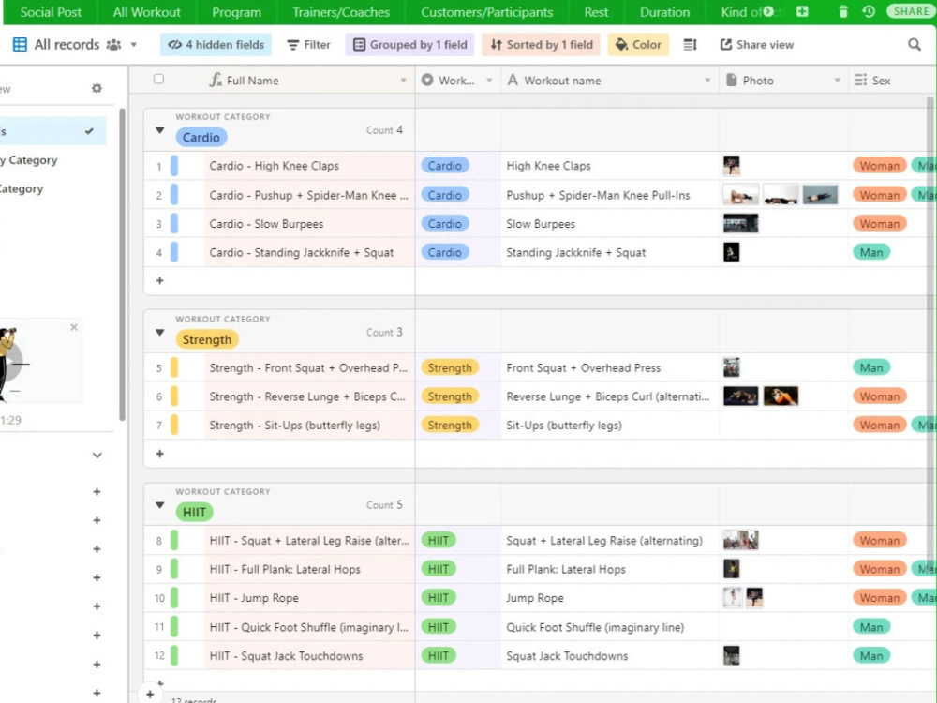Image resolution: width=937 pixels, height=703 pixels.
Task: Click the Sex column header
Action: point(892,80)
